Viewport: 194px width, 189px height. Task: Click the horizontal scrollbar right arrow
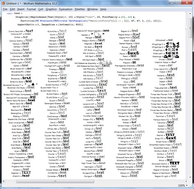(x=186, y=181)
